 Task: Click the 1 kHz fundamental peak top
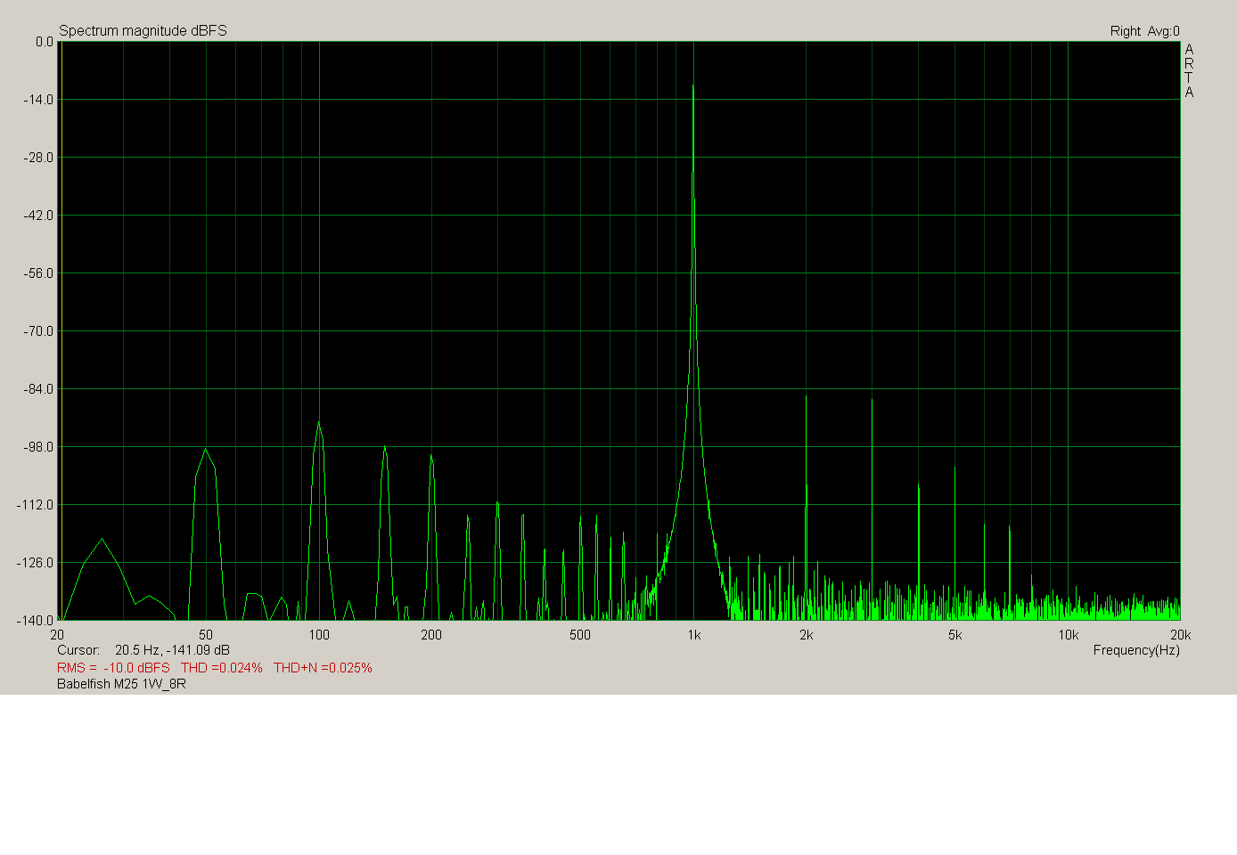coord(693,86)
